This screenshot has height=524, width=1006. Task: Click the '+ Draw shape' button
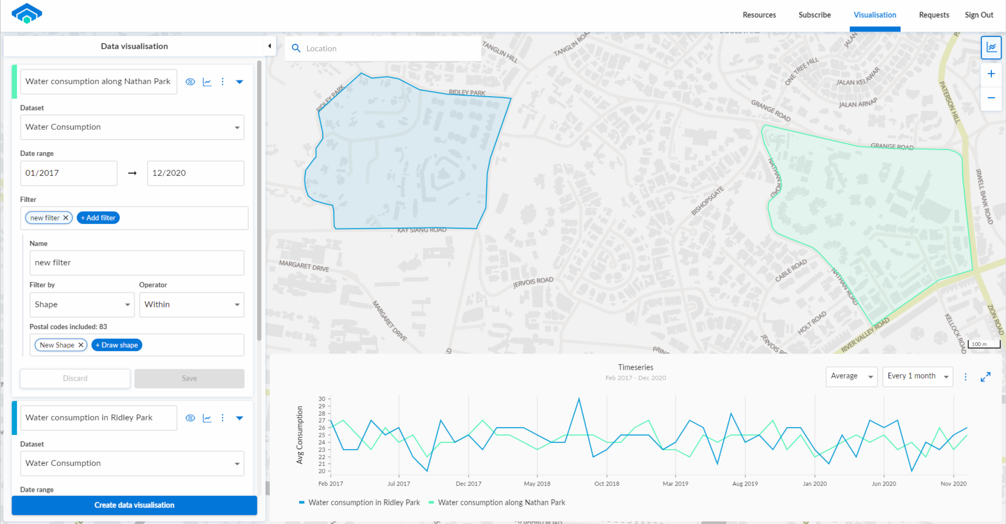[117, 345]
